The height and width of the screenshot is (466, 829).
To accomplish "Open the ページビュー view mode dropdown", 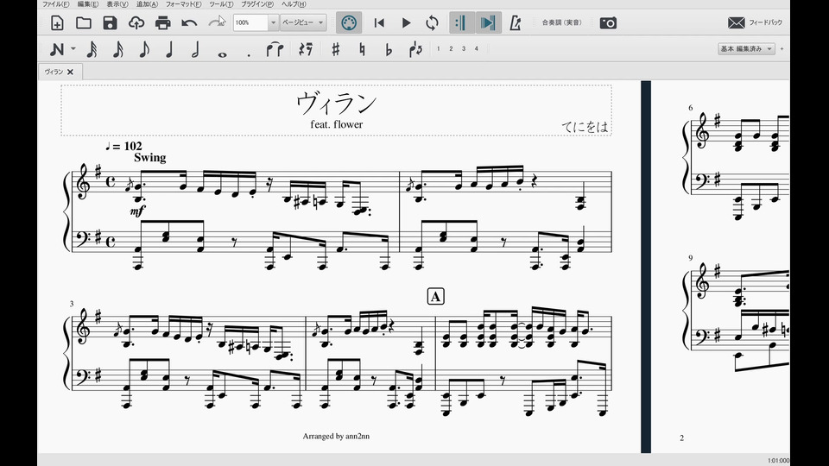I will tap(303, 22).
